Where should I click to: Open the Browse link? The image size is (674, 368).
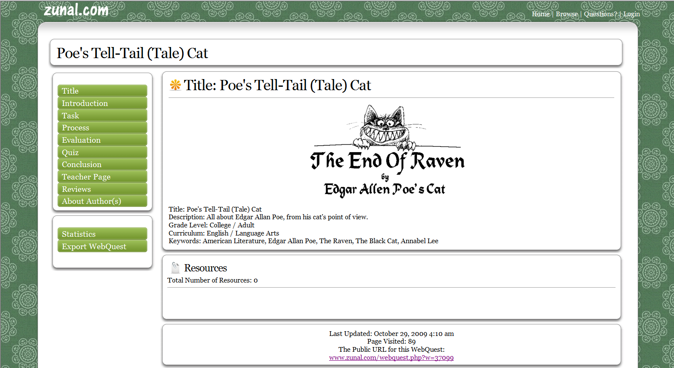click(x=566, y=14)
